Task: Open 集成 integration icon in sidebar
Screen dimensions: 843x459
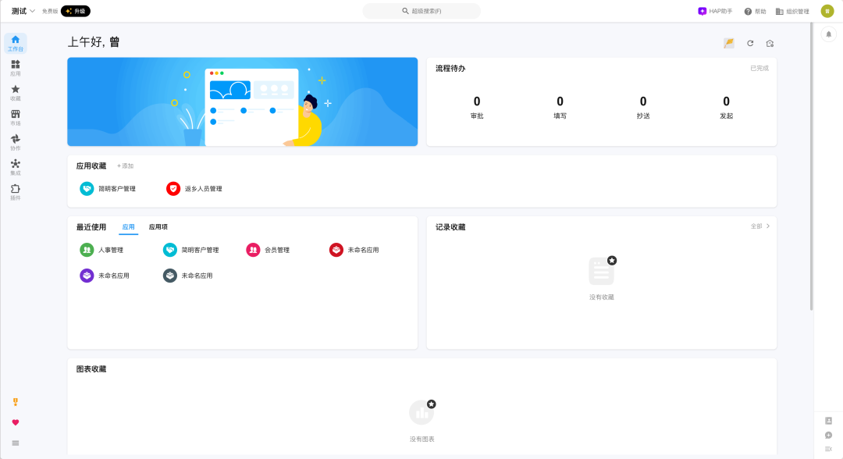Action: (15, 167)
